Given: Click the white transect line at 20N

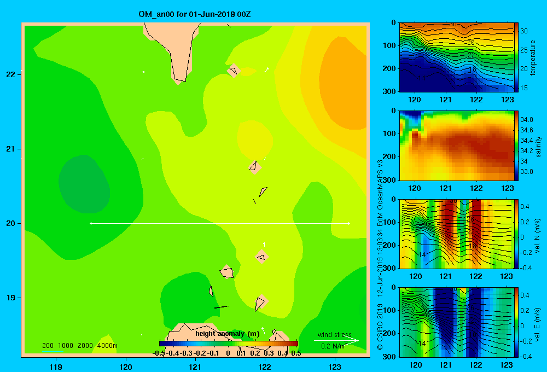Looking at the screenshot, I should (x=220, y=223).
